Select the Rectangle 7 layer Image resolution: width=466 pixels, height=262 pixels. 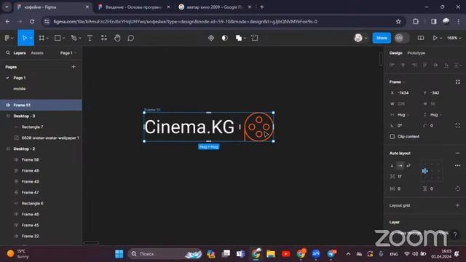pyautogui.click(x=41, y=127)
